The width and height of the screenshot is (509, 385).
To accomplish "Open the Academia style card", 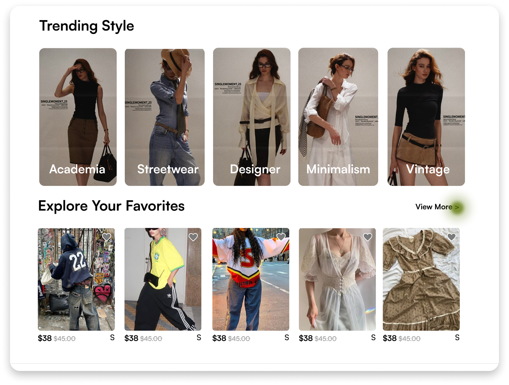I will pos(78,117).
